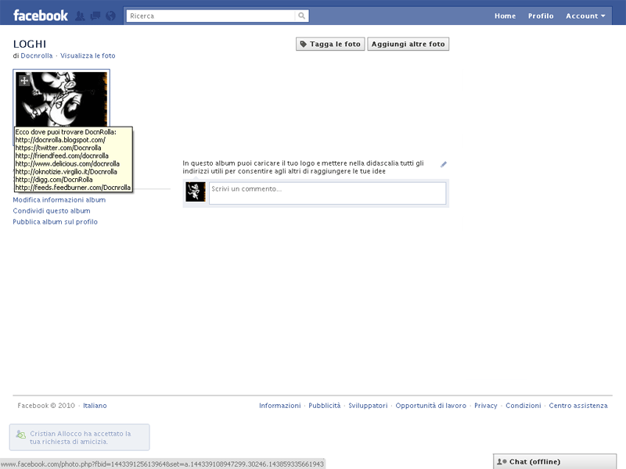Click Facebook © 2010 footer text
Screen dimensions: 626x469
(x=46, y=406)
